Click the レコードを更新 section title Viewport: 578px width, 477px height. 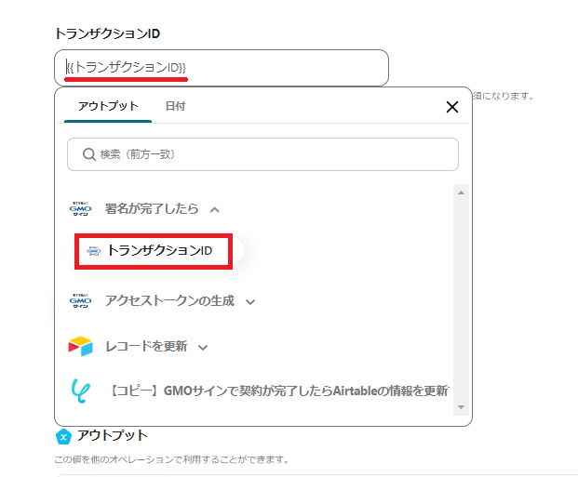point(146,346)
